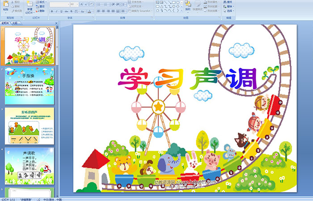This screenshot has width=313, height=201.
Task: Select the right block arrow shape
Action: [173, 7]
